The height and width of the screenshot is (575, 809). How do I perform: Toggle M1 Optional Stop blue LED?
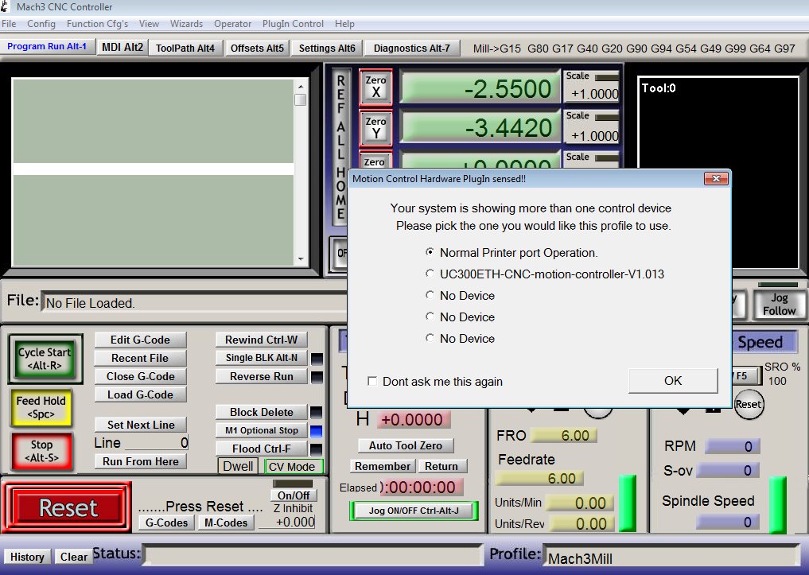click(317, 430)
